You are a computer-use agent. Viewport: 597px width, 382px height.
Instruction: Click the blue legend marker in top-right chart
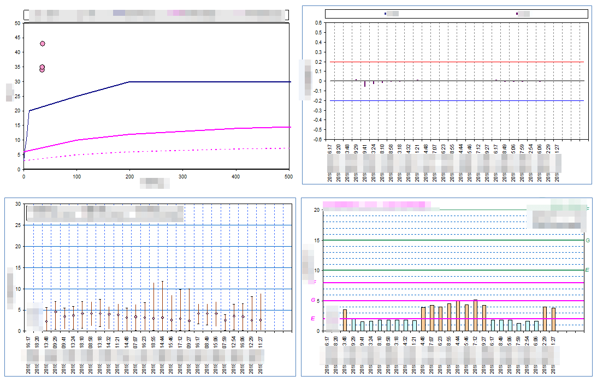[385, 14]
